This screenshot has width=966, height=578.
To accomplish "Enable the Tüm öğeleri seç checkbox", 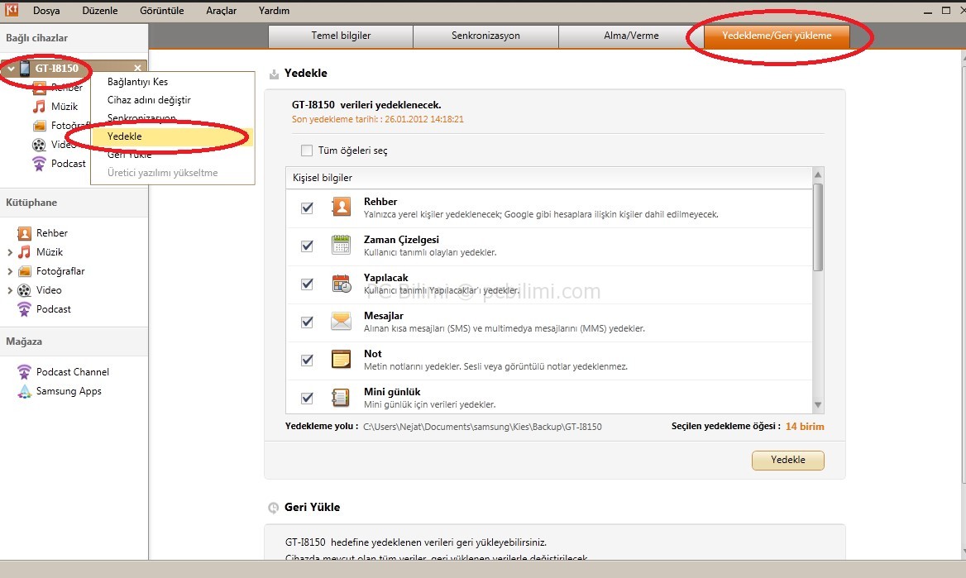I will (306, 150).
